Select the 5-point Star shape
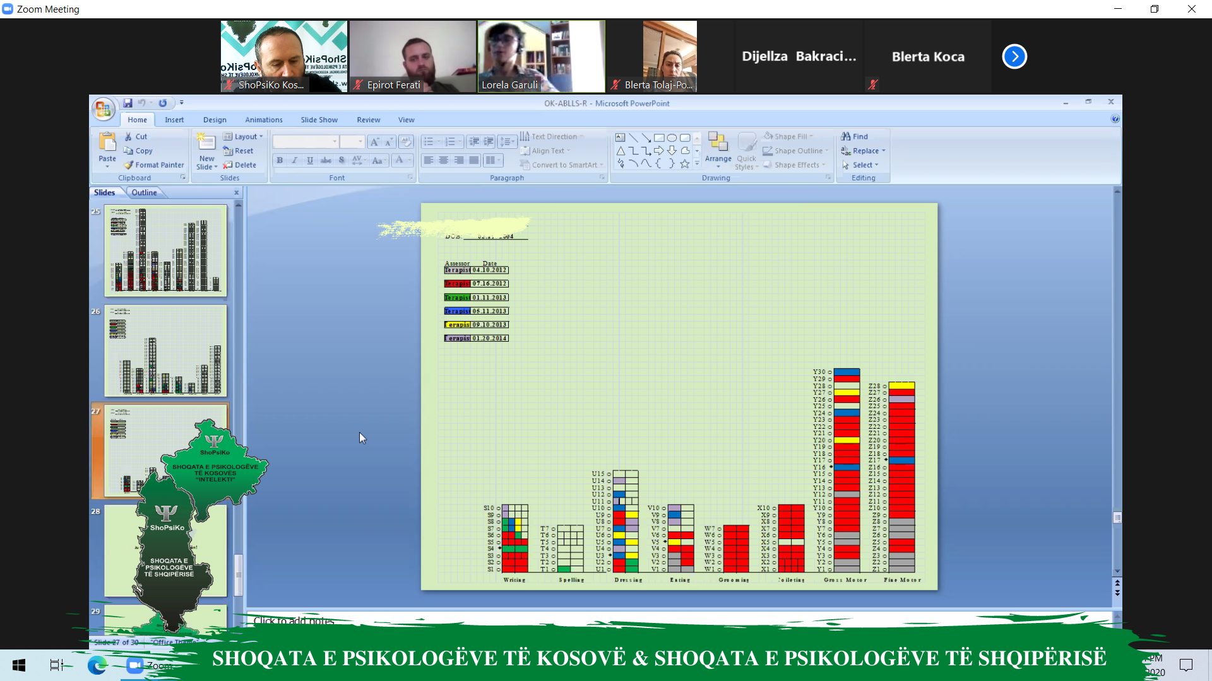1212x681 pixels. tap(685, 163)
